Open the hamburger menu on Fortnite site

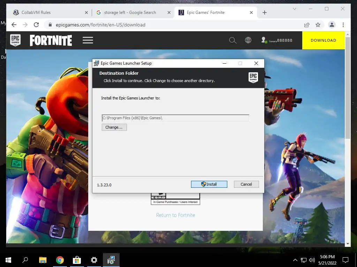pos(88,40)
